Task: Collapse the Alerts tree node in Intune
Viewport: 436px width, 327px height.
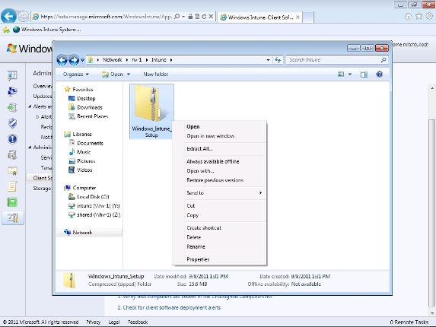Action: coord(30,106)
